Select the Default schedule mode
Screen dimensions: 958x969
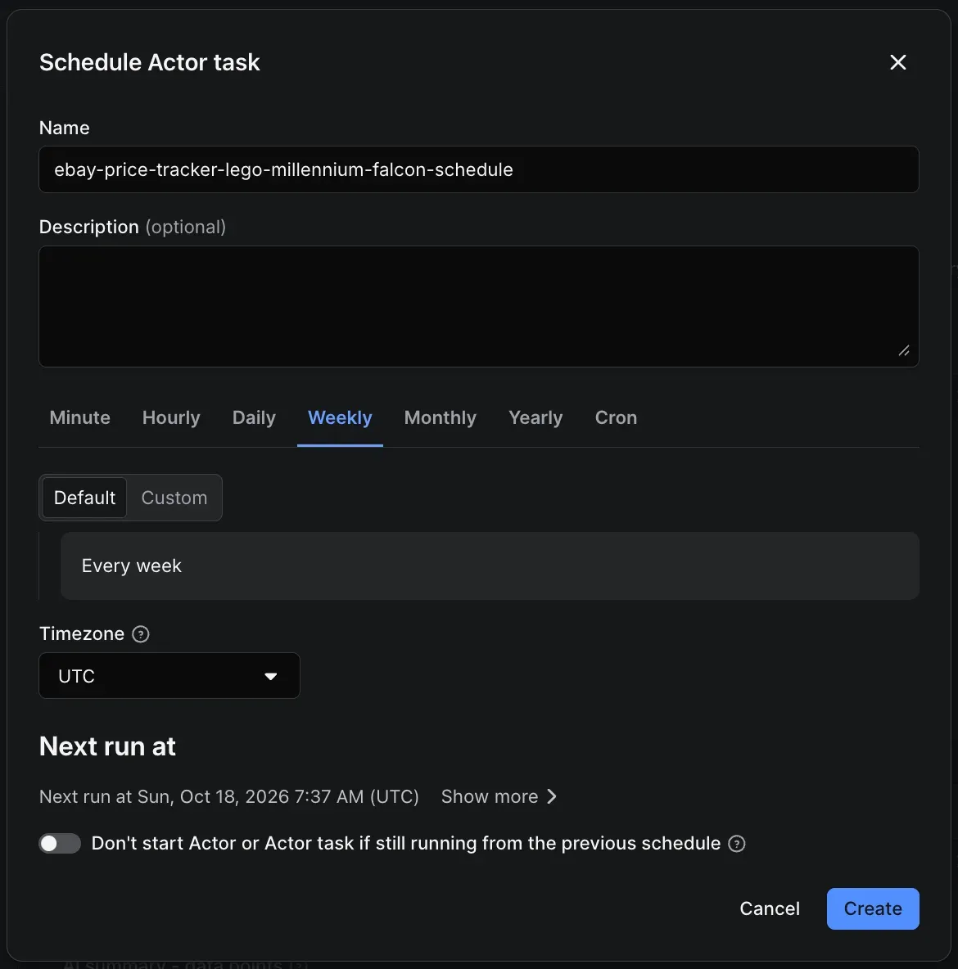pos(84,498)
